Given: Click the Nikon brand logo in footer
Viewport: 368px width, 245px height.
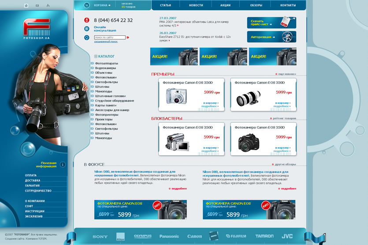Looking at the screenshot, I should 120,237.
